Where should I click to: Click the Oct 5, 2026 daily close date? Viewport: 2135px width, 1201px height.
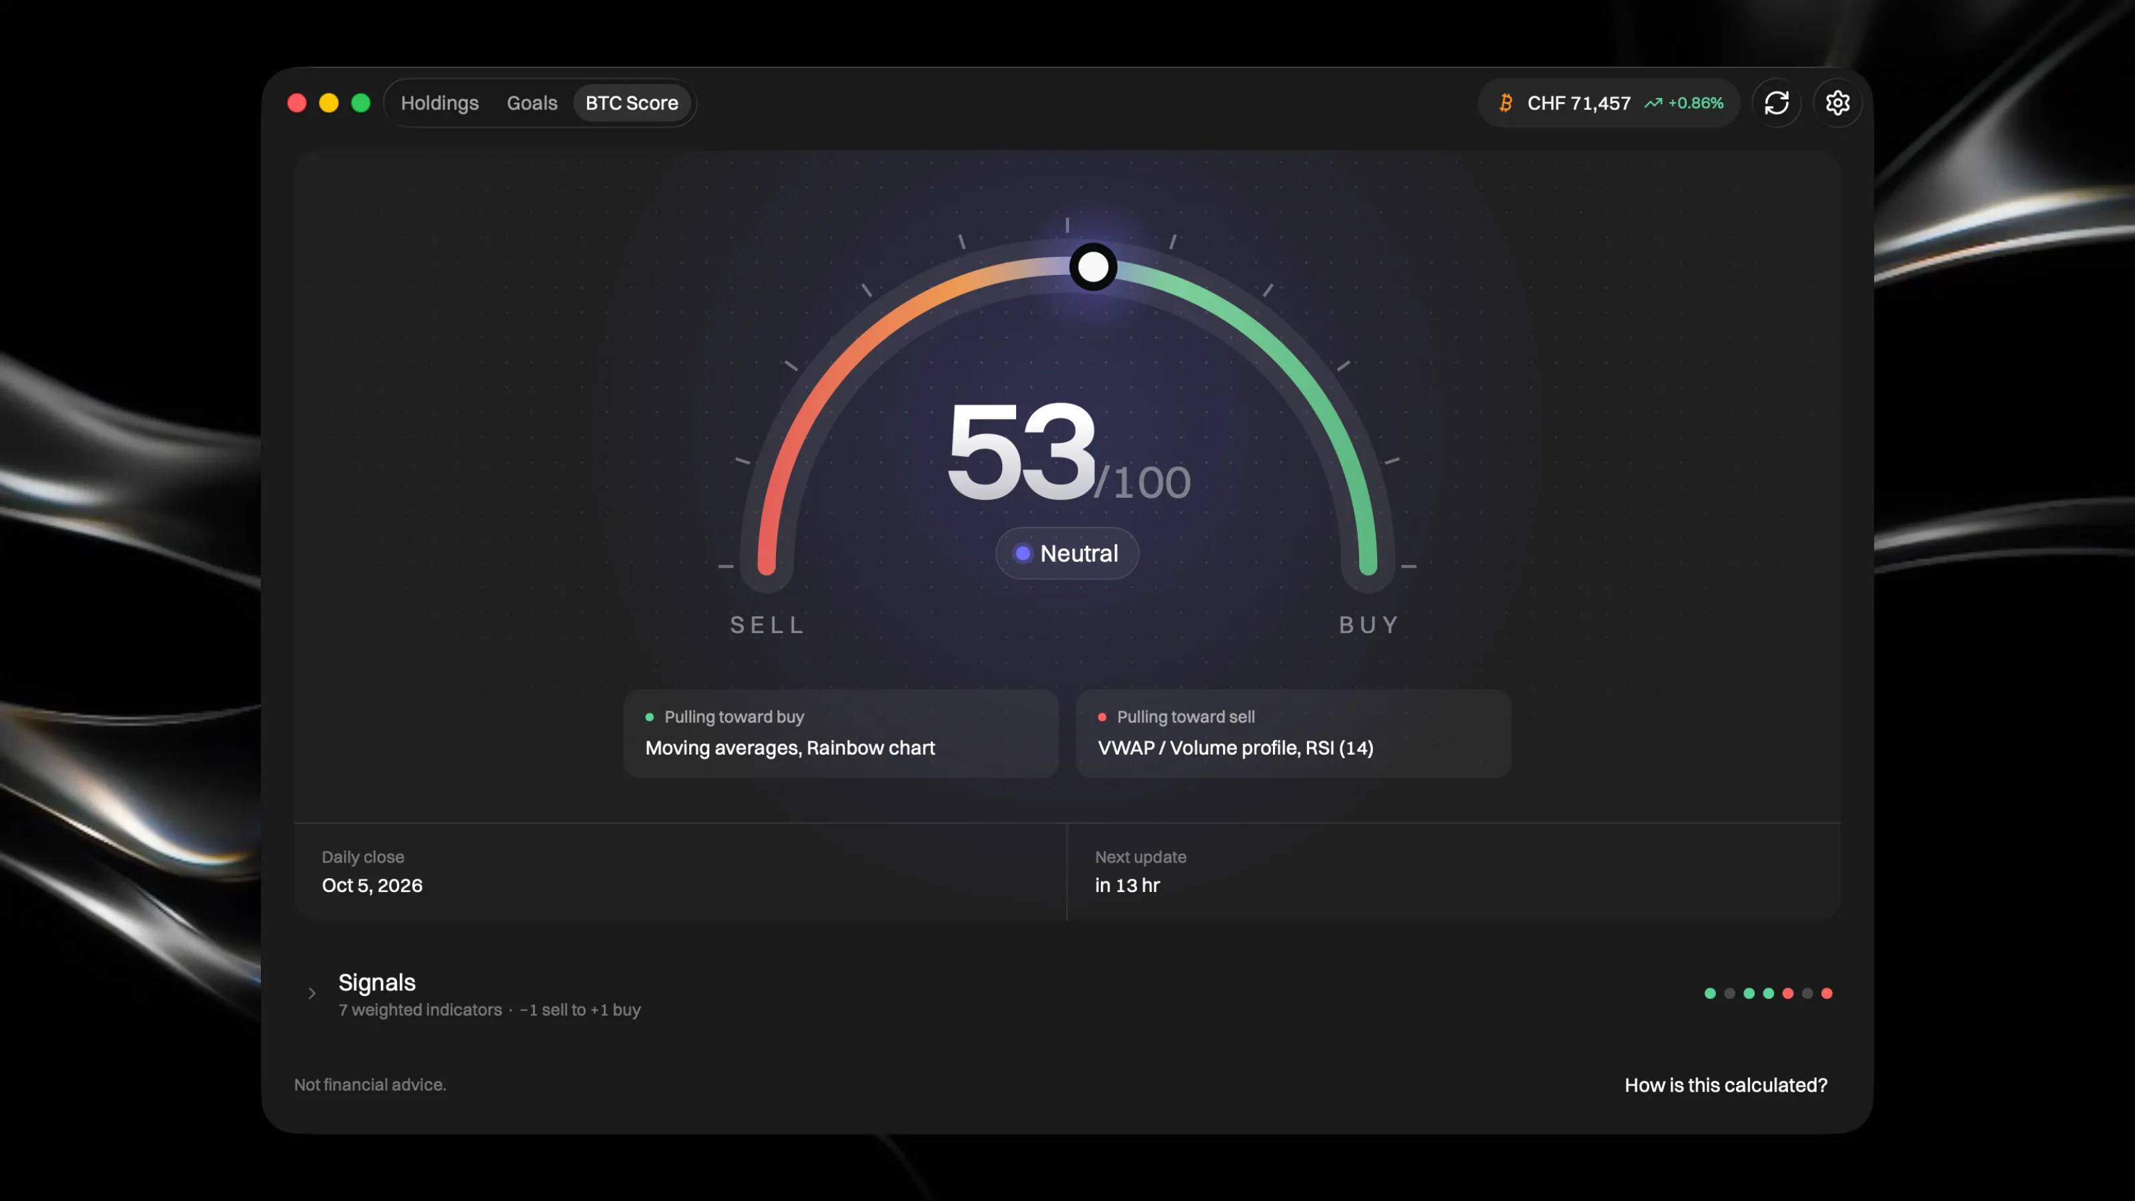[x=372, y=885]
